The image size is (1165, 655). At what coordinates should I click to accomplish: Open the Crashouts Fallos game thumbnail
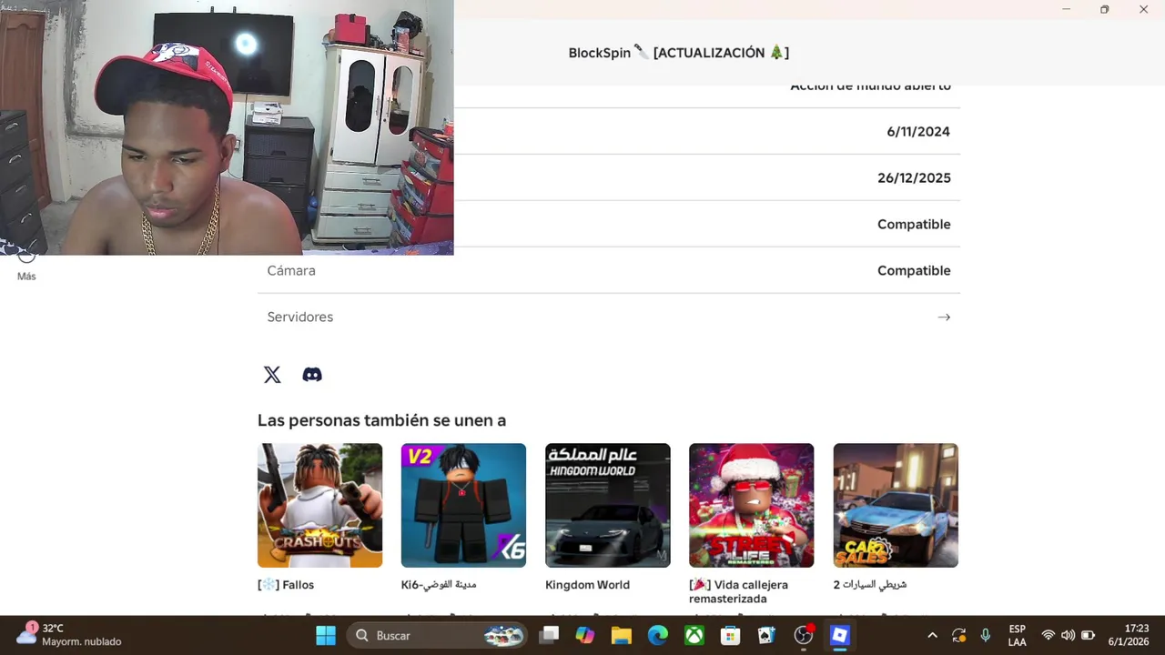click(x=319, y=505)
